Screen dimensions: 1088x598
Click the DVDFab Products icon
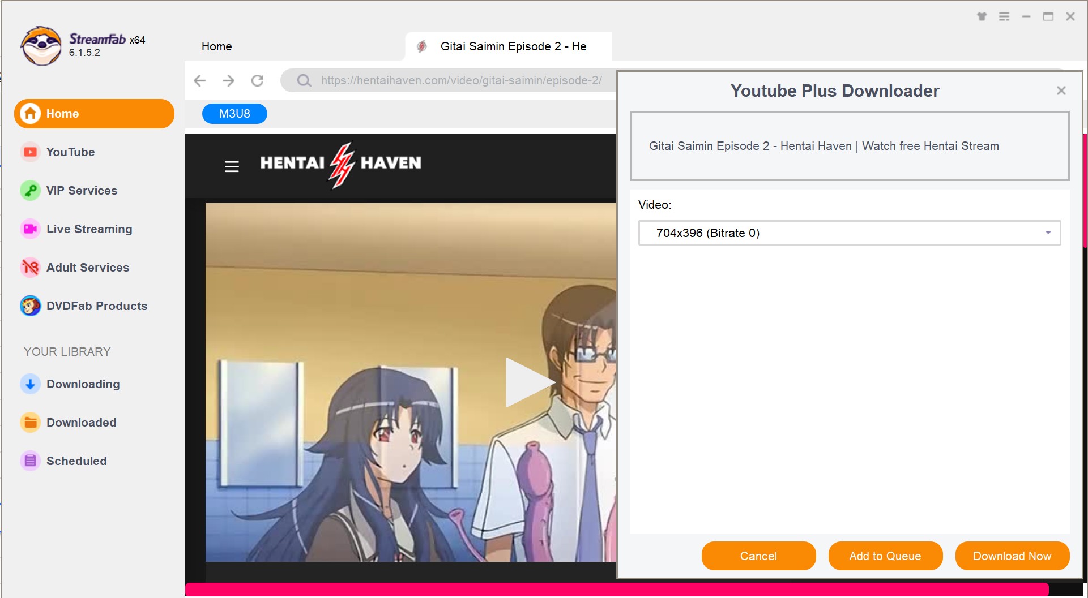point(31,306)
